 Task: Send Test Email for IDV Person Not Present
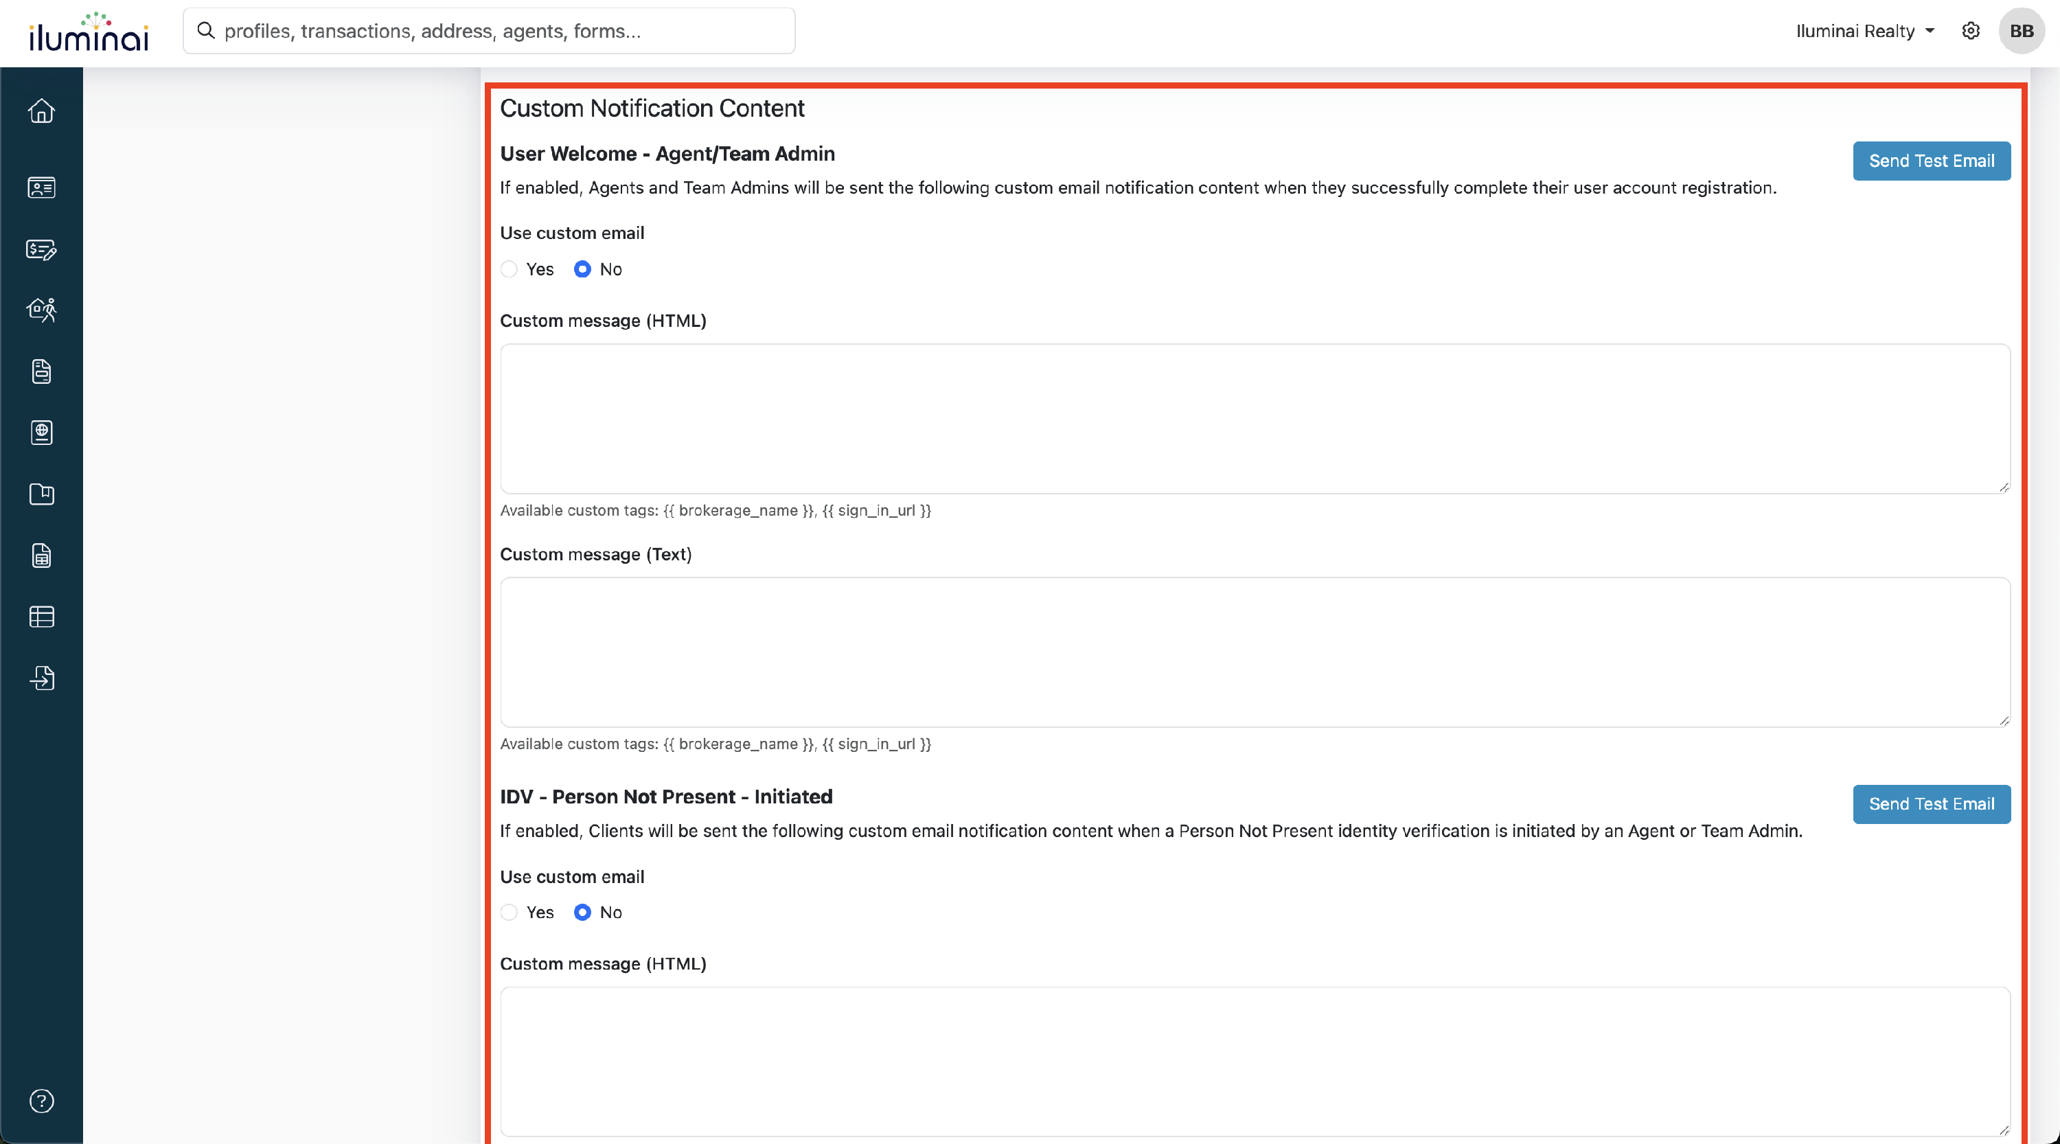(1931, 804)
